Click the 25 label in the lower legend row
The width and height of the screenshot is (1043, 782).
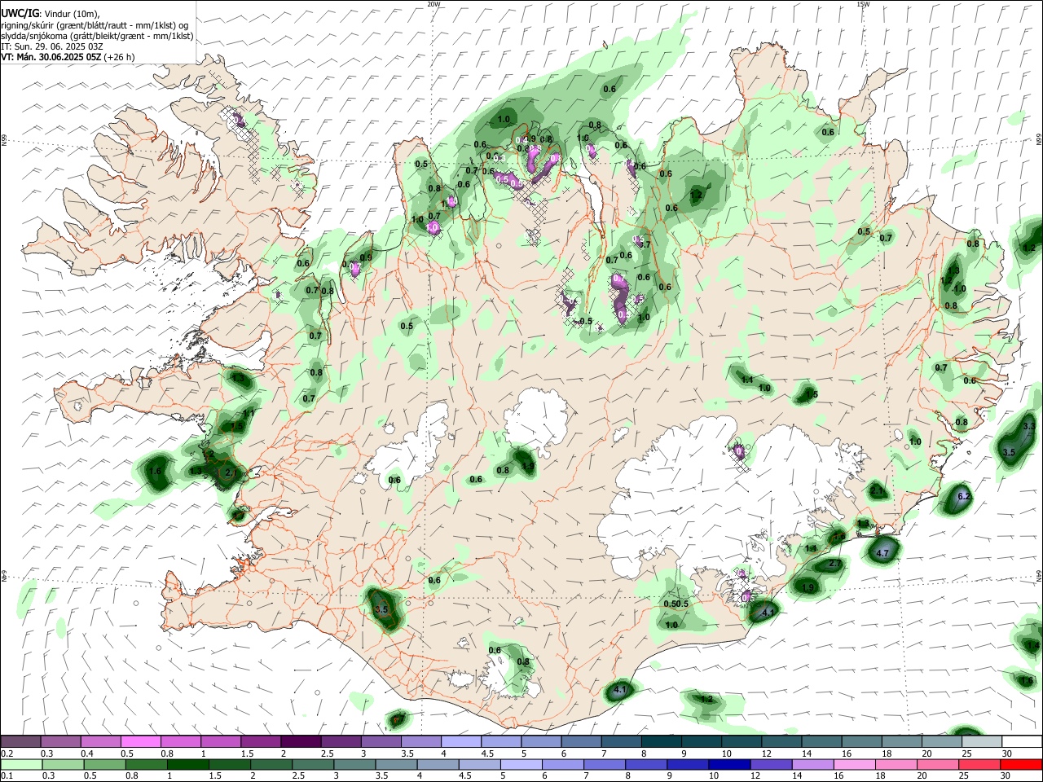click(x=965, y=776)
